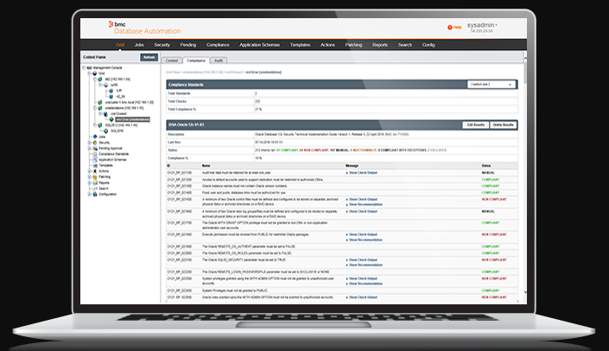Click horizontal scrollbar right arrow

(x=517, y=301)
